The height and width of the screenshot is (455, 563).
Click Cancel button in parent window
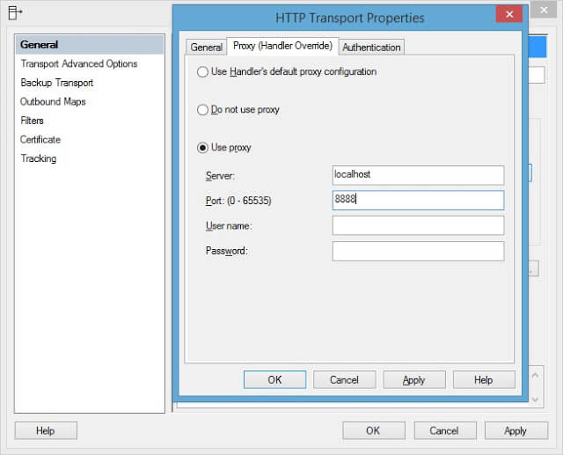click(x=444, y=430)
